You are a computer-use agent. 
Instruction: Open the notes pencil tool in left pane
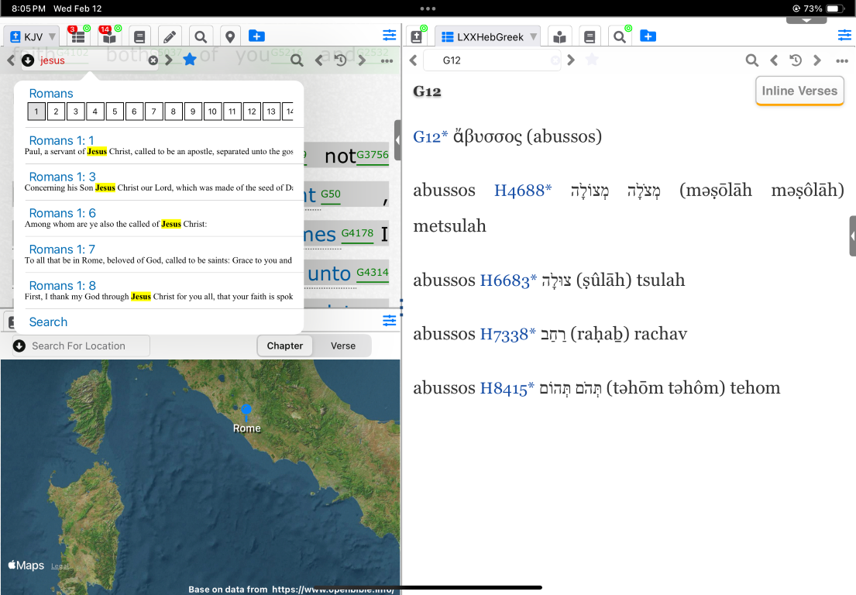(x=170, y=36)
